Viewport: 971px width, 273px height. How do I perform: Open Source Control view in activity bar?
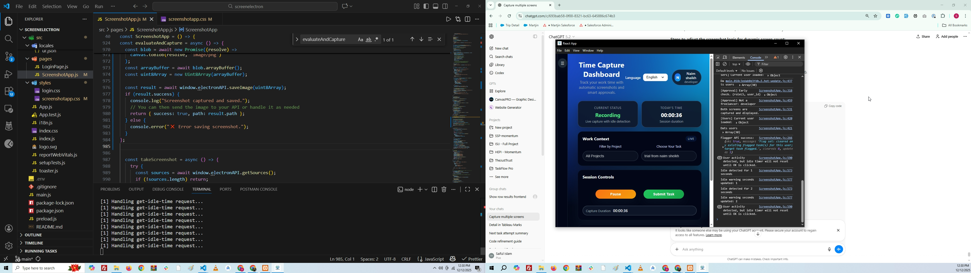(x=8, y=57)
